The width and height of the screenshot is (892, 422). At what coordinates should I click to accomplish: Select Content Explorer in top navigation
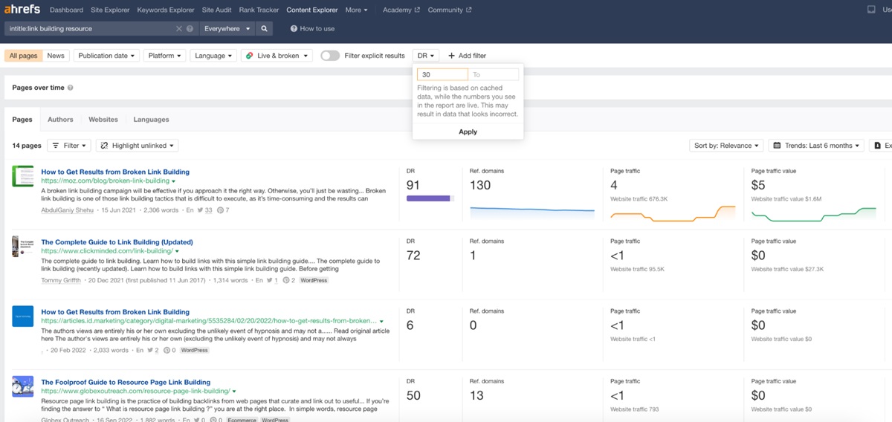pyautogui.click(x=312, y=10)
